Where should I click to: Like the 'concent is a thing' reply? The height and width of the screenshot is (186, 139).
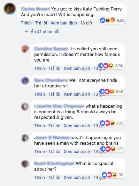[x=40, y=126]
